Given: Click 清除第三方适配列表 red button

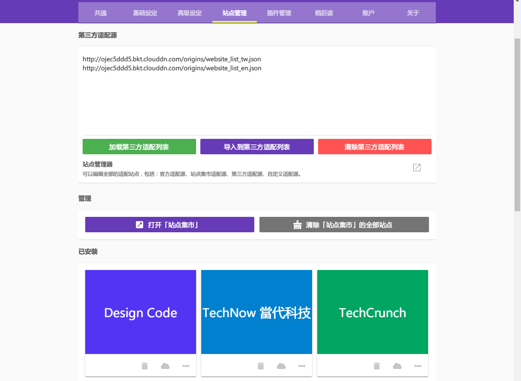Looking at the screenshot, I should click(x=375, y=147).
